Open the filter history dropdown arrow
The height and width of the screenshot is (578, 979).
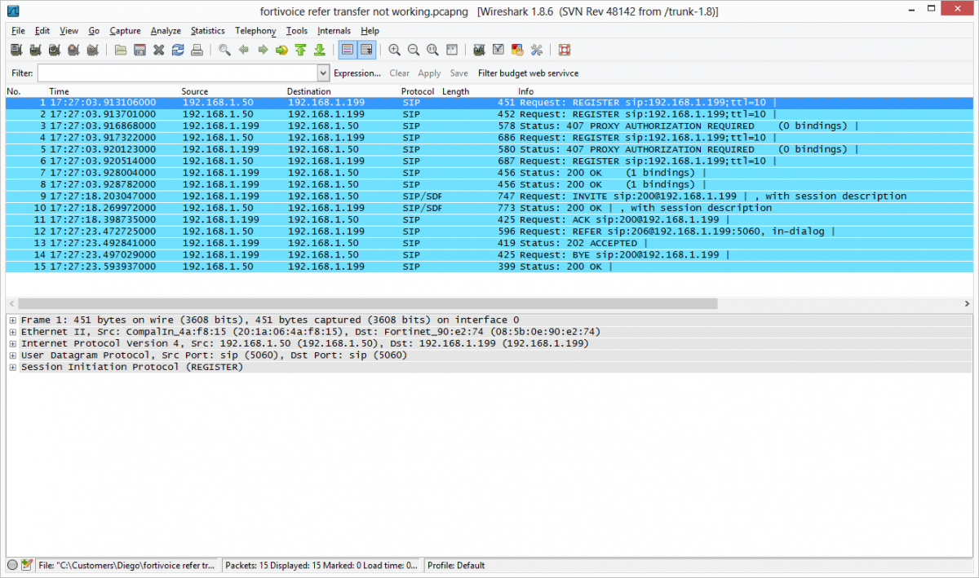point(323,73)
